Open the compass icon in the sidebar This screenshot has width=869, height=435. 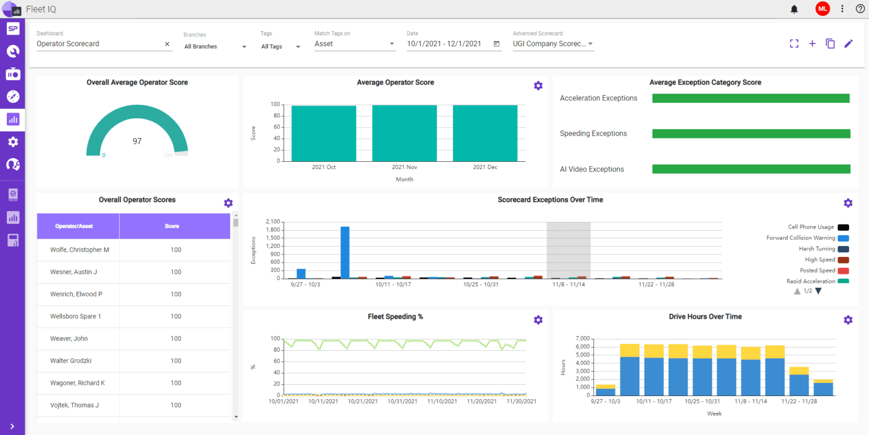[13, 96]
